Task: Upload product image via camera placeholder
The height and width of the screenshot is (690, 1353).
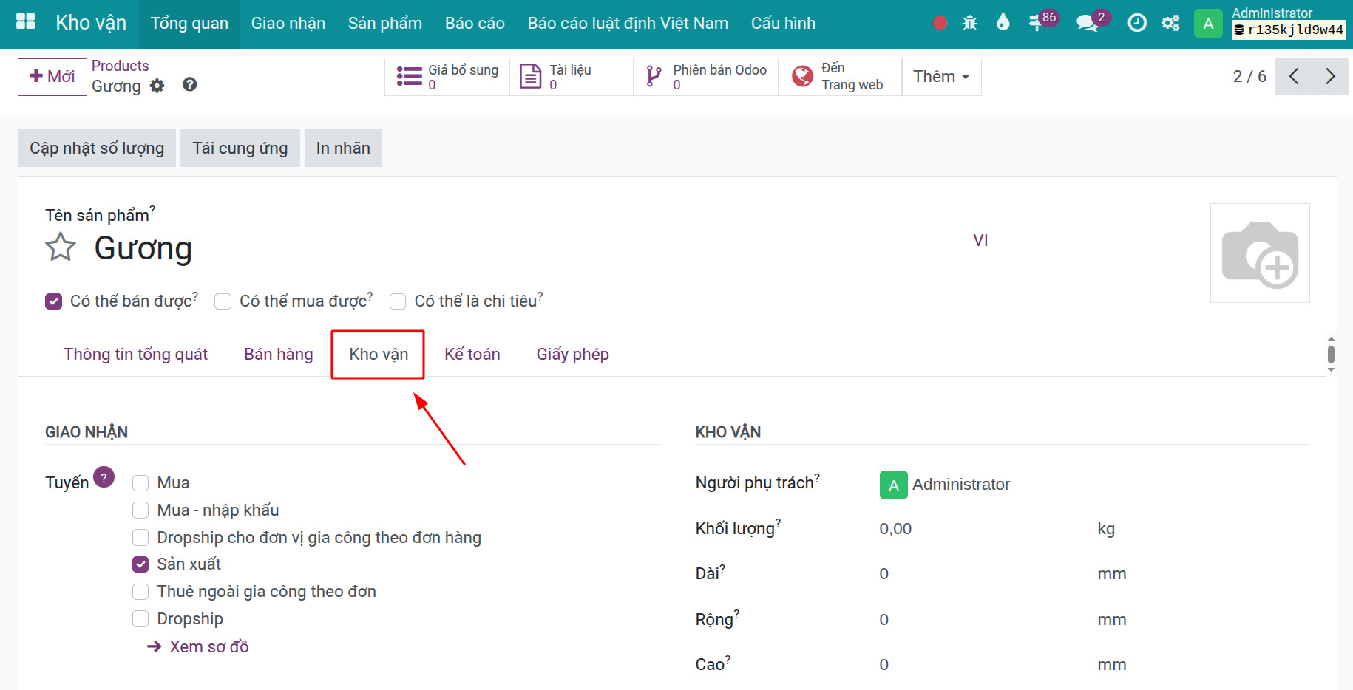Action: tap(1259, 253)
